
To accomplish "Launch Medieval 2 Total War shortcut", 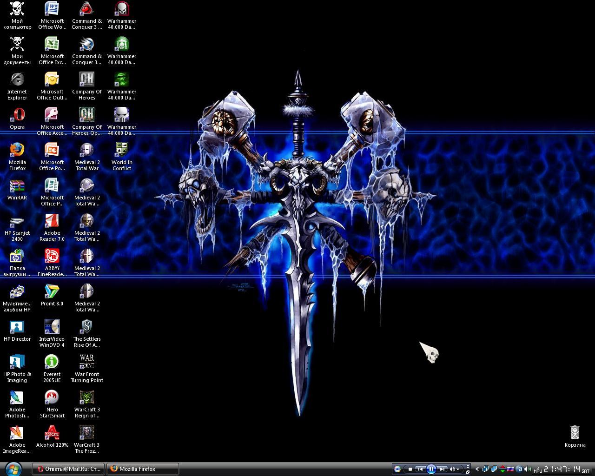I will pyautogui.click(x=87, y=157).
